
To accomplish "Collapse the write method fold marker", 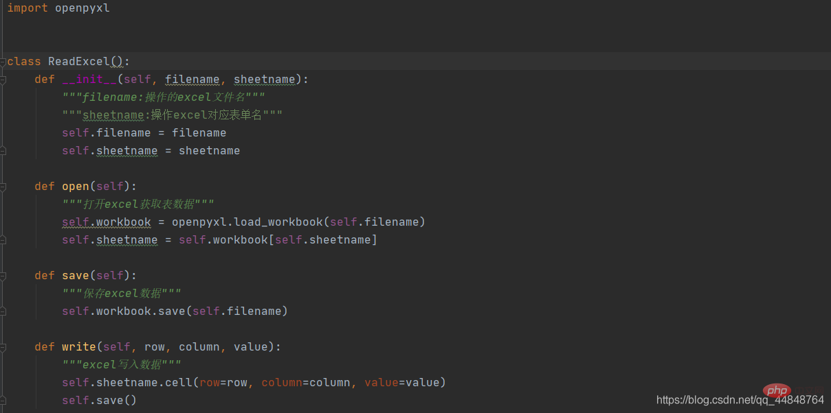I will 3,347.
